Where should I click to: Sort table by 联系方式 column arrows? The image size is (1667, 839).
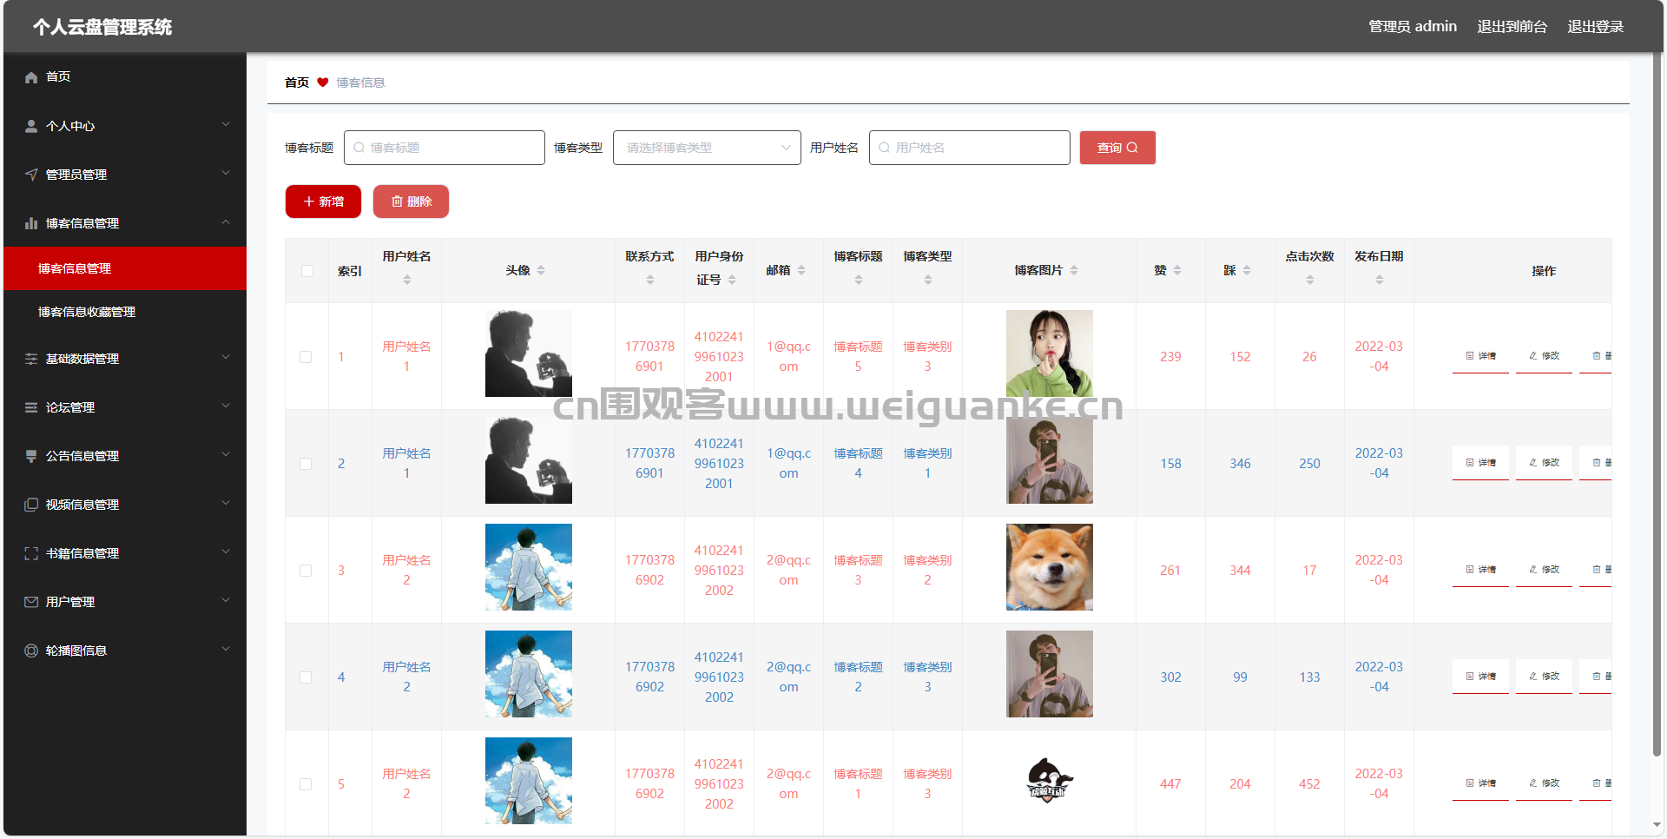point(650,280)
